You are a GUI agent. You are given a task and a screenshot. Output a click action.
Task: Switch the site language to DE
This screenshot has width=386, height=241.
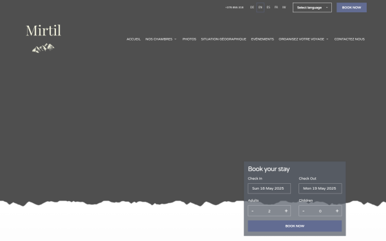tap(252, 7)
